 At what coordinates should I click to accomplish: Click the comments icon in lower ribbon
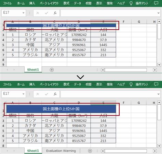[x=156, y=84]
